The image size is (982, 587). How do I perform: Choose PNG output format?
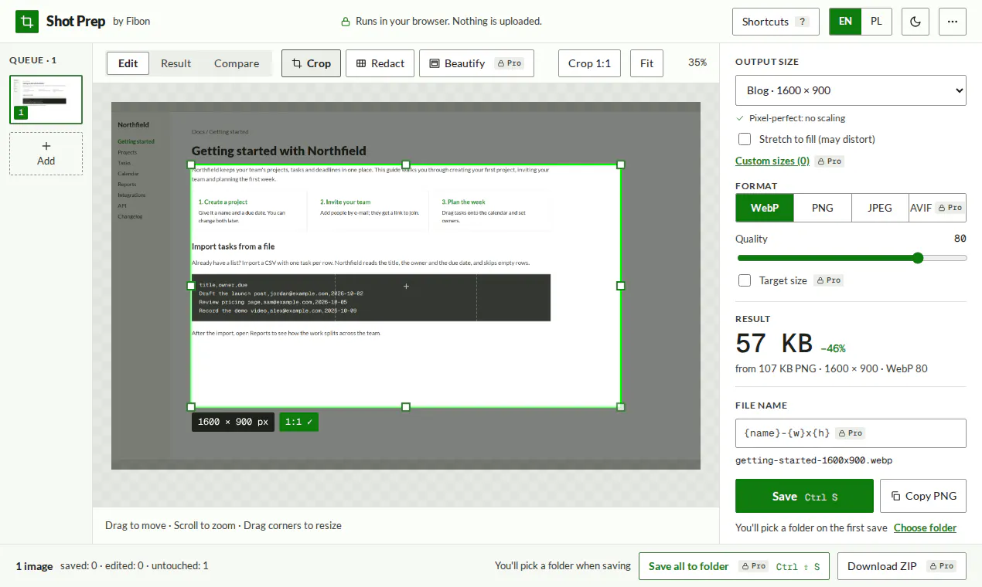coord(823,208)
